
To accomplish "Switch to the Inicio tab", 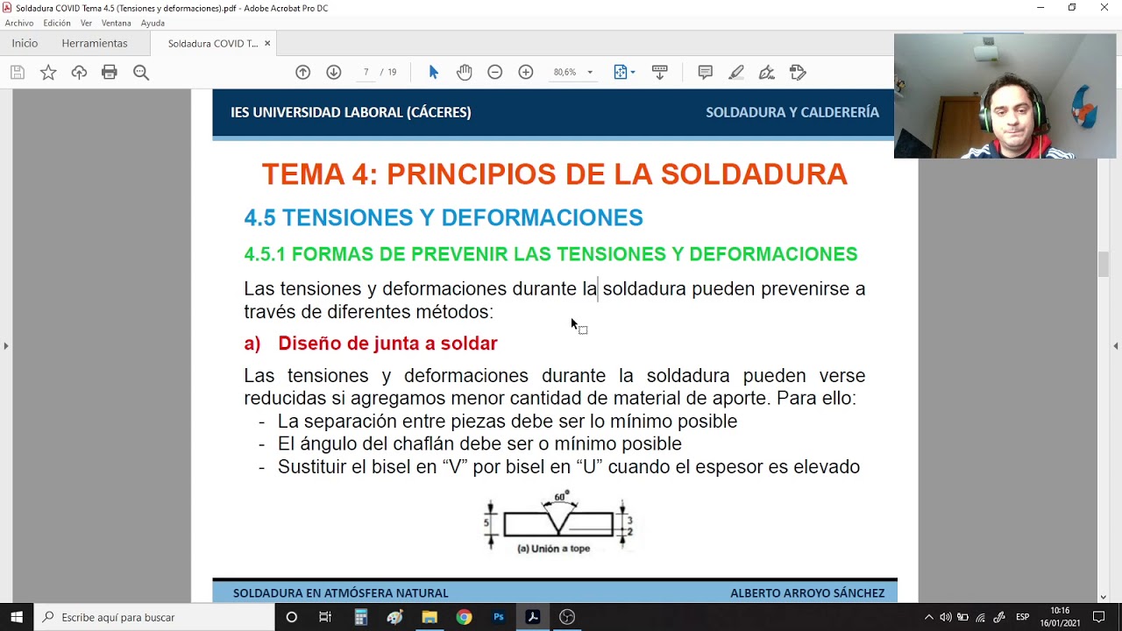I will pos(25,43).
